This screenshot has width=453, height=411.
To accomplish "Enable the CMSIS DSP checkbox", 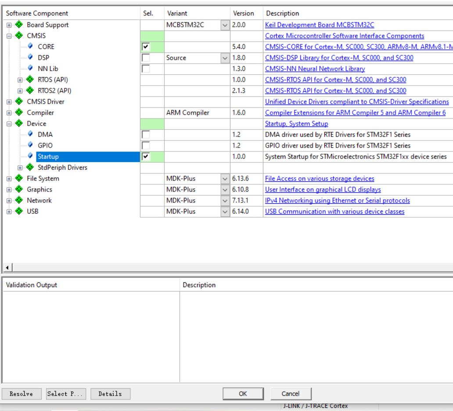I will coord(146,58).
